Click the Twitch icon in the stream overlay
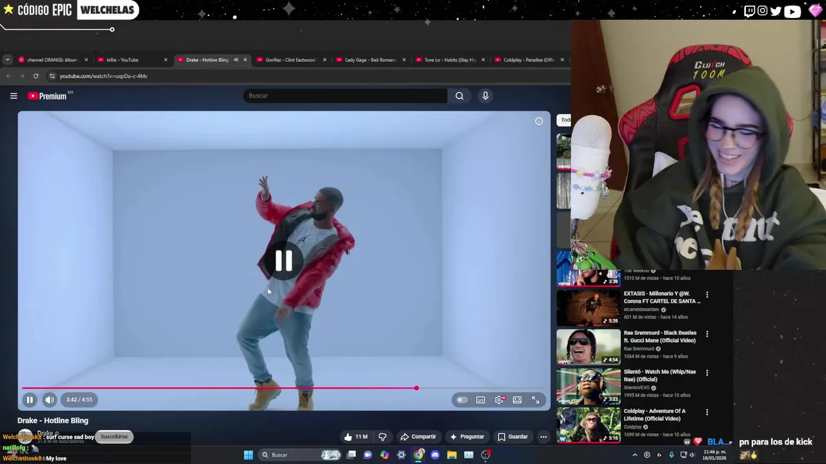Image resolution: width=826 pixels, height=464 pixels. 749,10
